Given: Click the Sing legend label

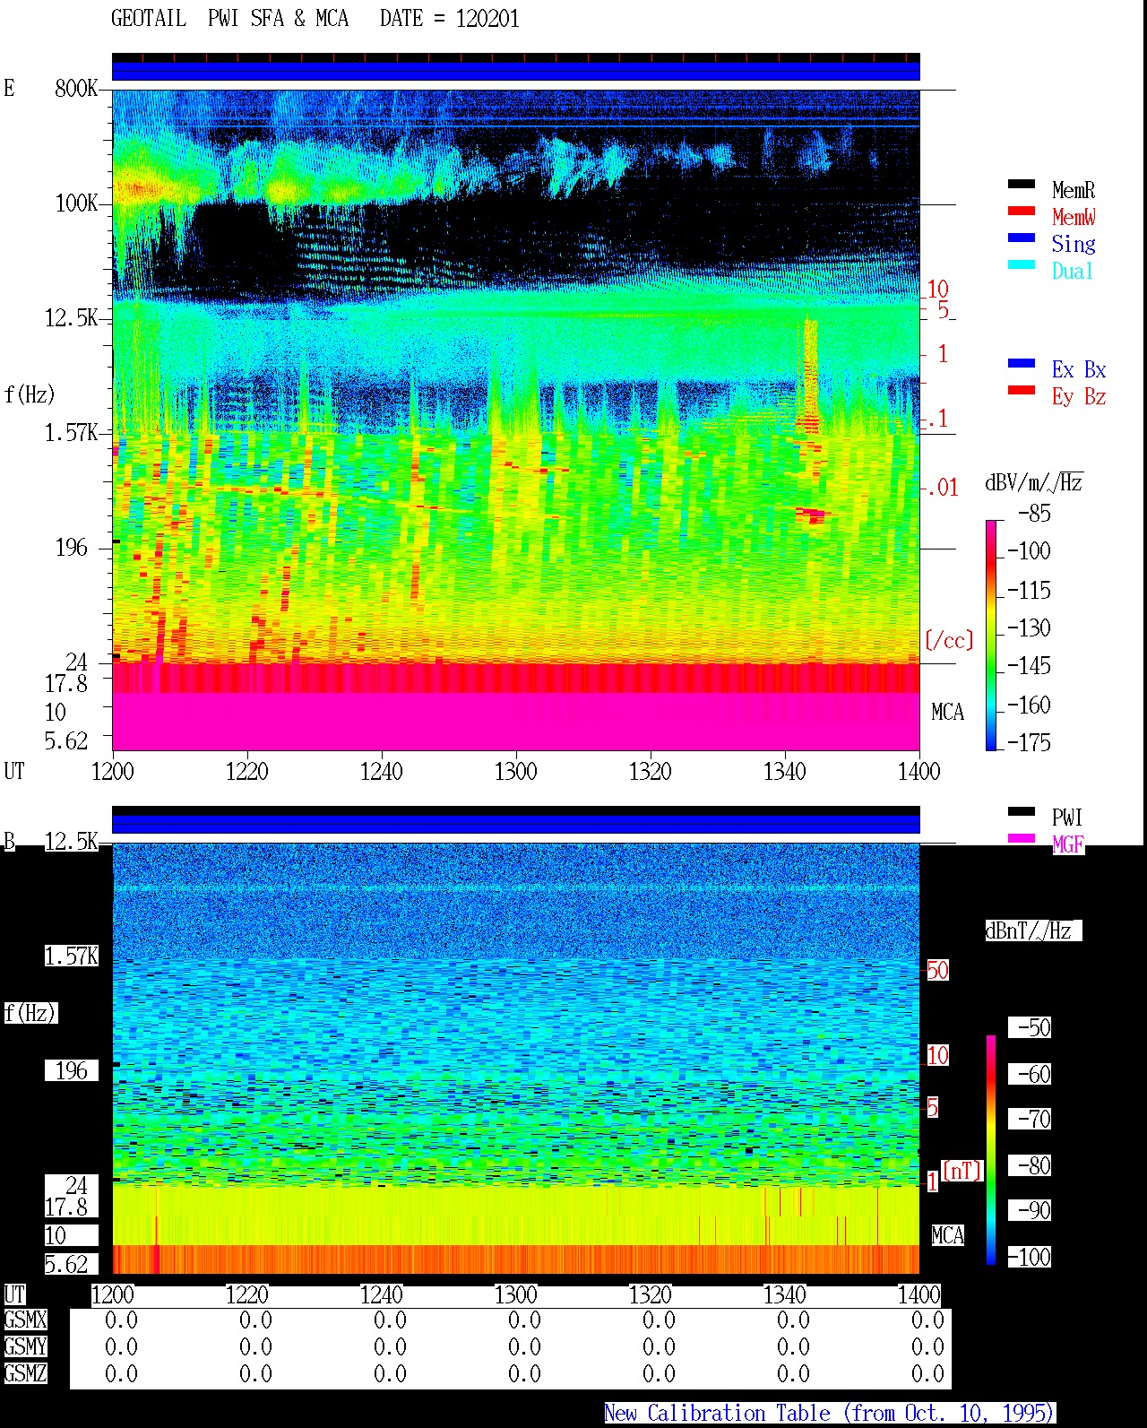Looking at the screenshot, I should coord(1074,244).
